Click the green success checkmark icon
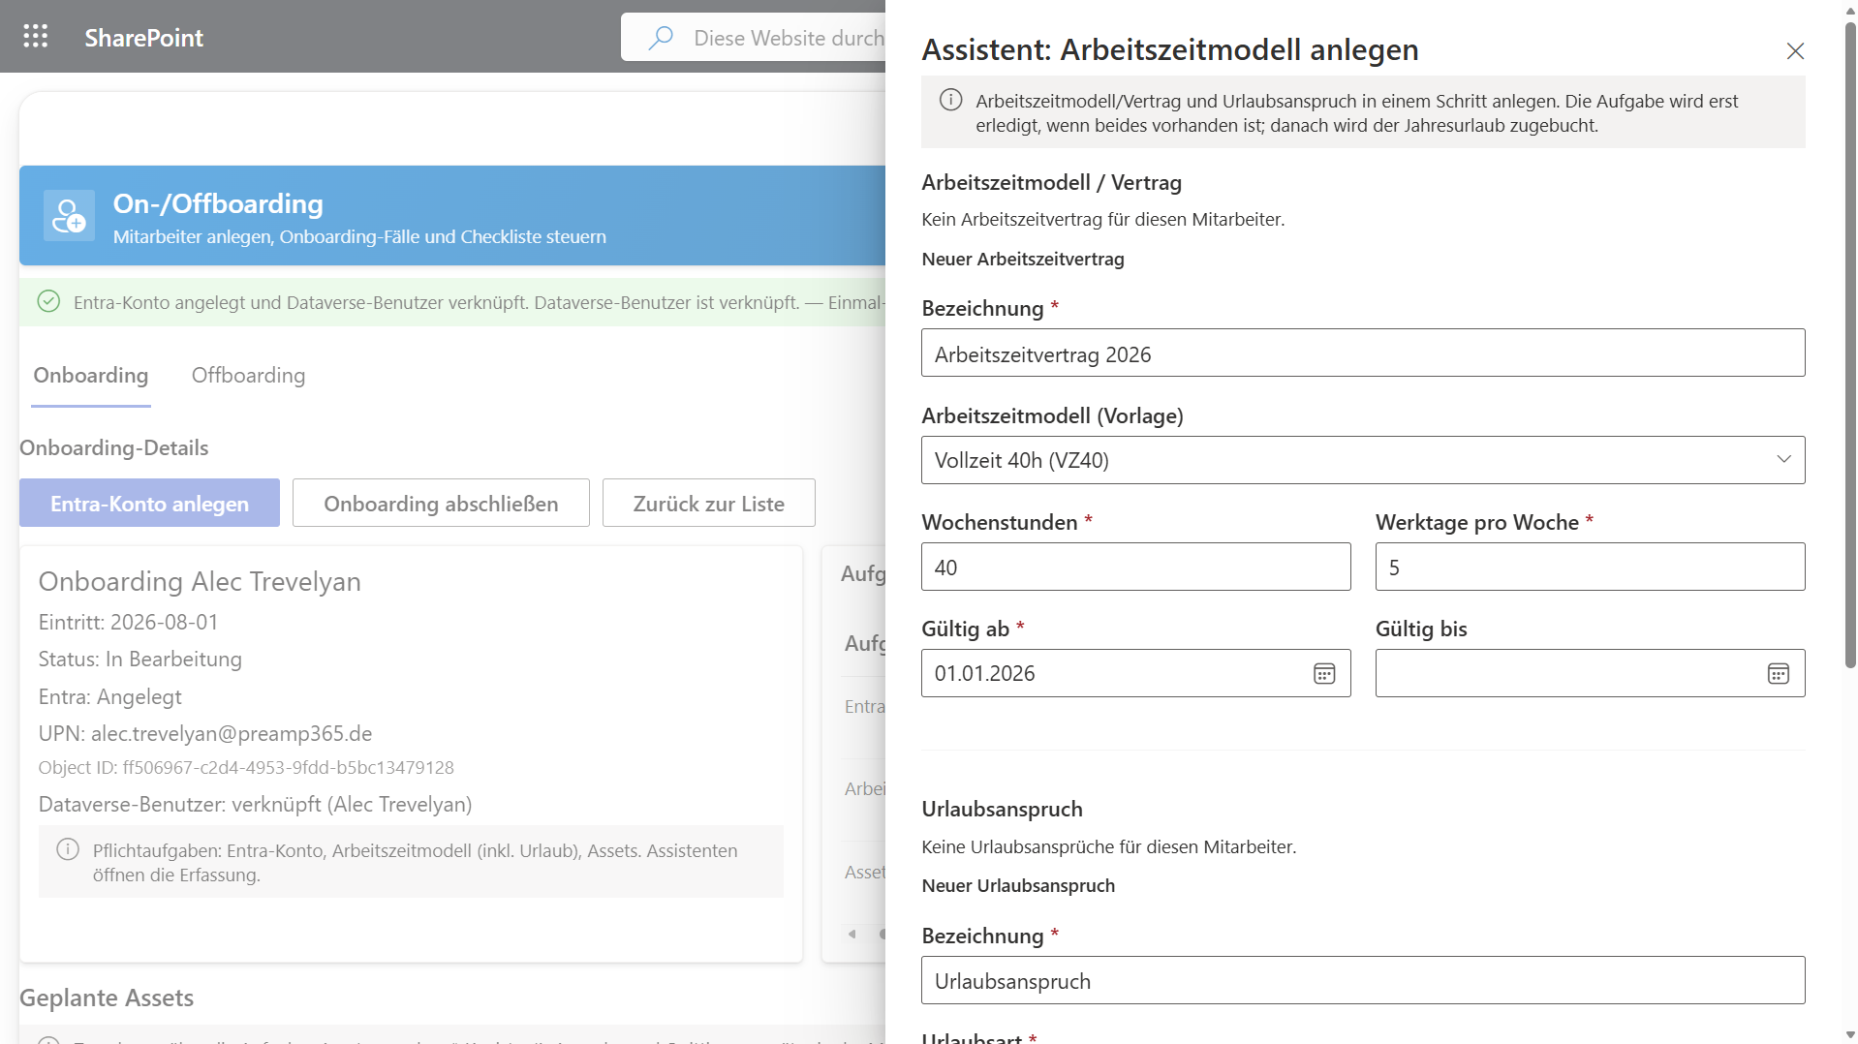Screen dimensions: 1858x1044 tap(48, 301)
